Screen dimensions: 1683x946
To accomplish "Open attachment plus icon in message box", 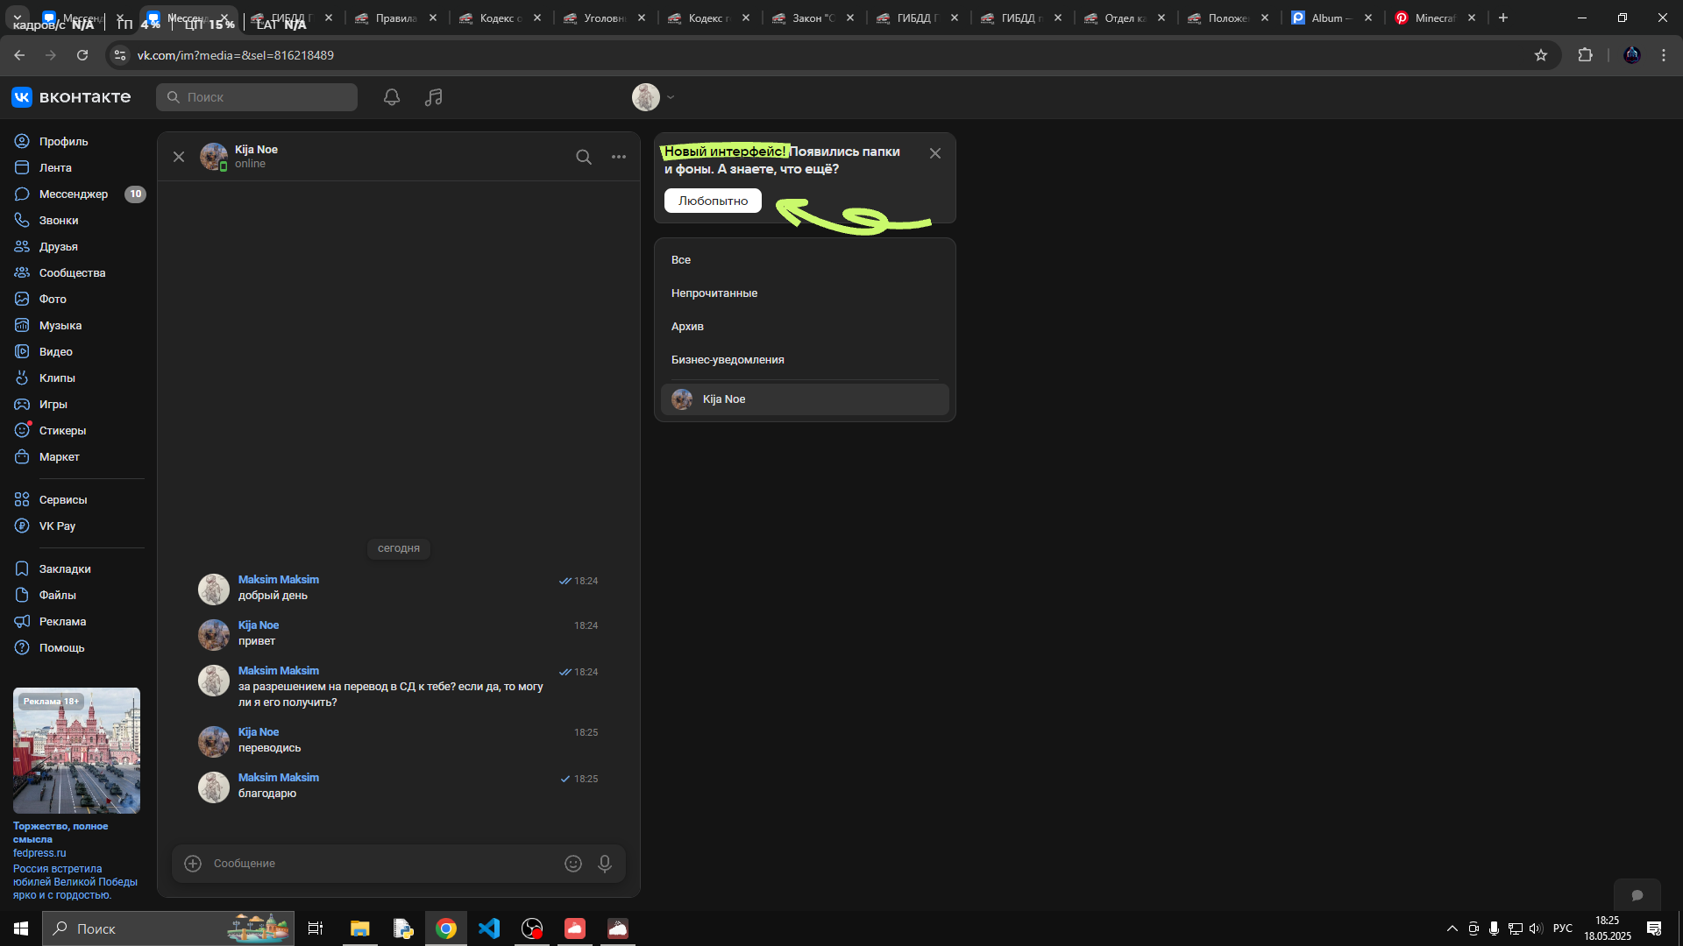I will 193,864.
